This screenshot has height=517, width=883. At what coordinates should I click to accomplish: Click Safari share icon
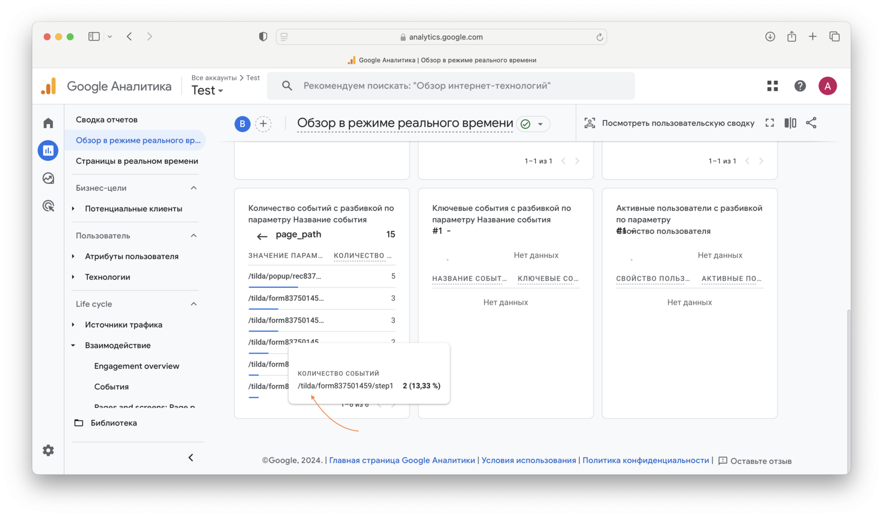click(792, 36)
